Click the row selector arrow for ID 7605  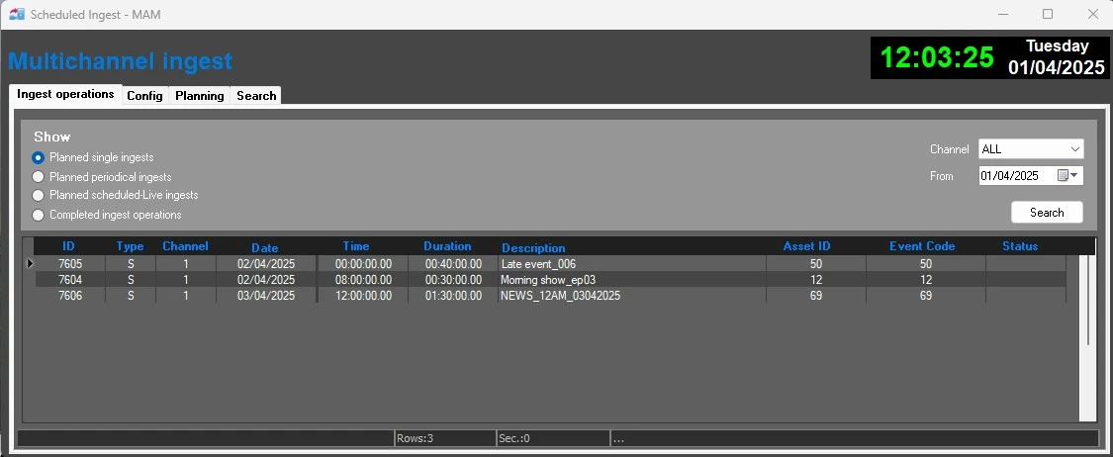29,264
